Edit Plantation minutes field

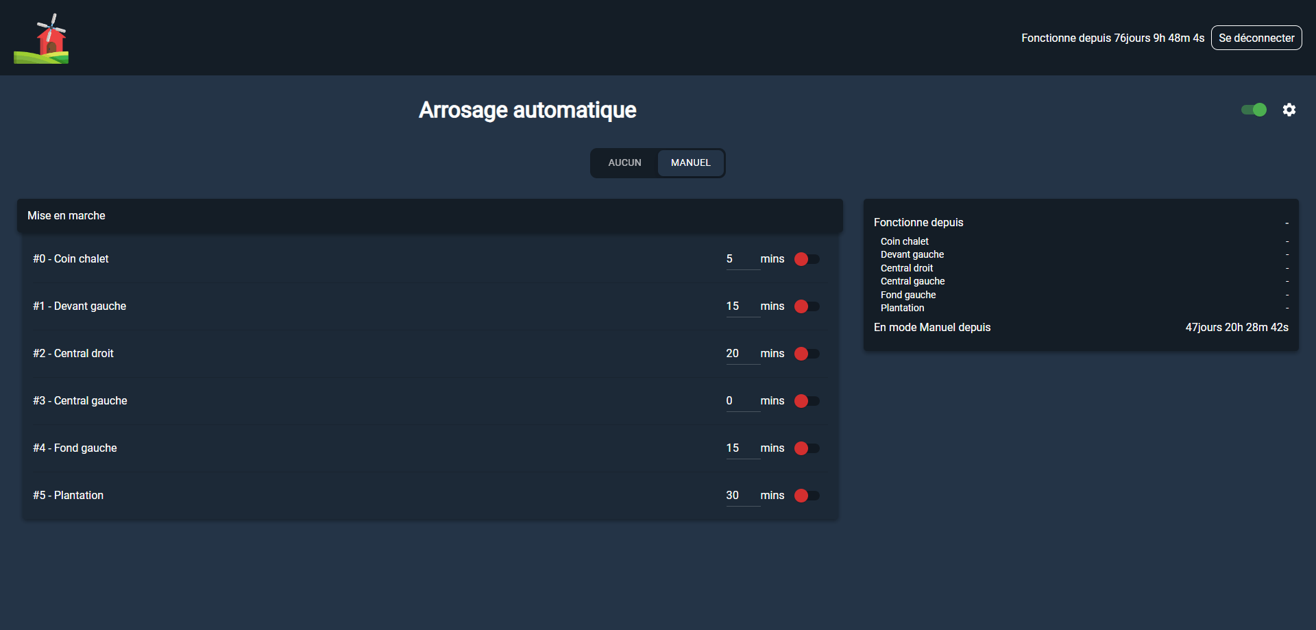pos(743,496)
